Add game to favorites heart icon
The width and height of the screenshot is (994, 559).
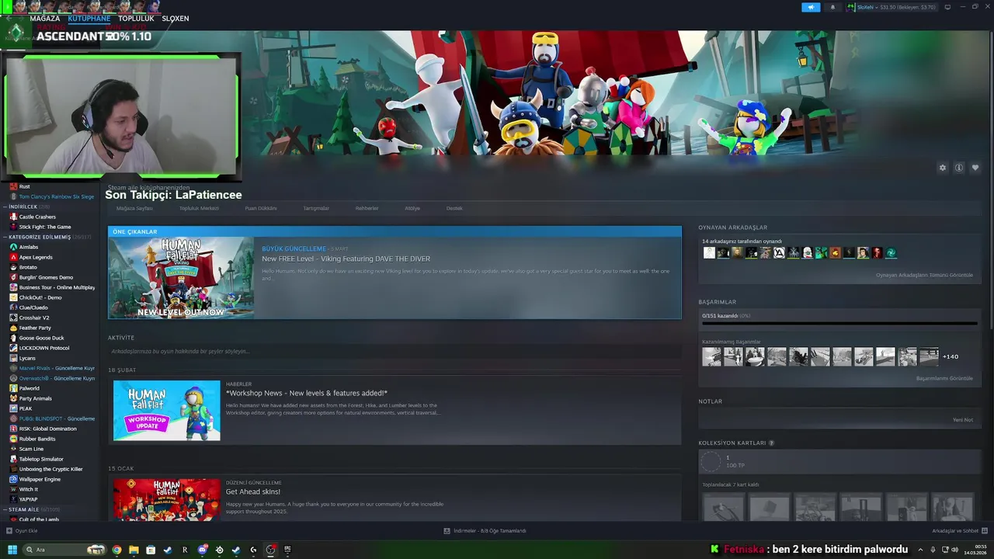975,168
